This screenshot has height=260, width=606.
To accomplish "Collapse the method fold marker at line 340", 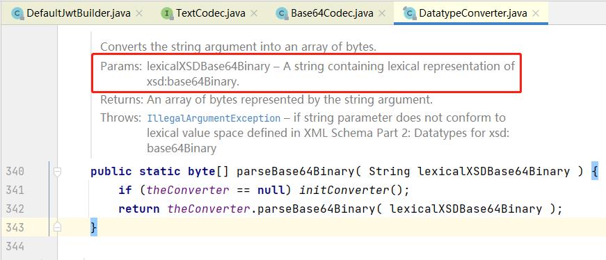I will [57, 172].
